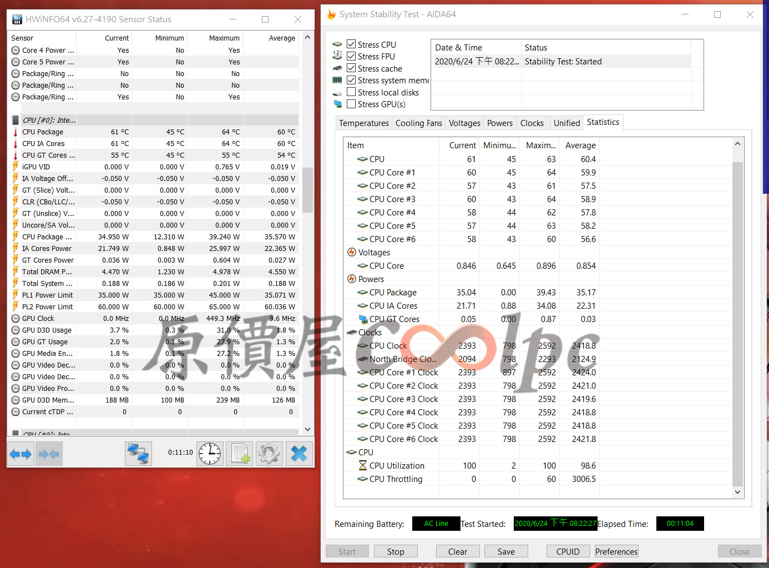This screenshot has height=568, width=769.
Task: Toggle circle icon beside GPU Clock row
Action: [16, 319]
